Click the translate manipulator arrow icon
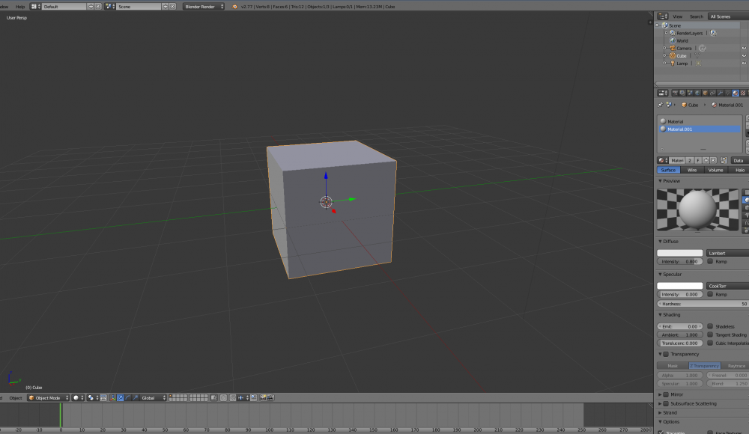Viewport: 749px width, 434px height. tap(121, 398)
